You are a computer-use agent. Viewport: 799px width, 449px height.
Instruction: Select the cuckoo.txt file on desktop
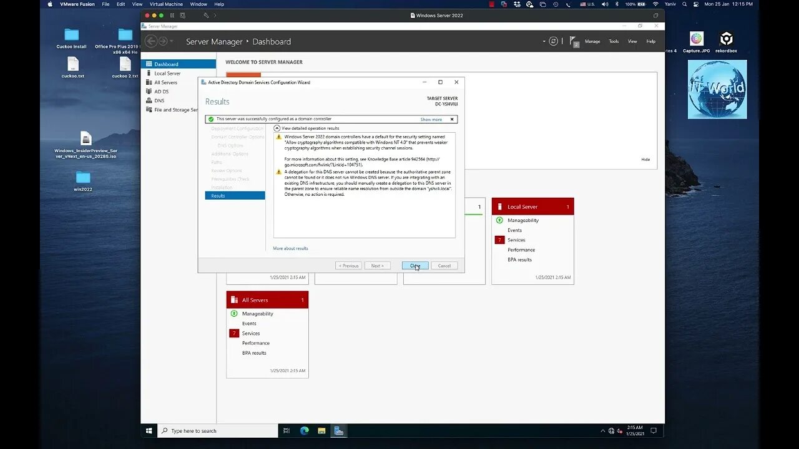tap(72, 67)
